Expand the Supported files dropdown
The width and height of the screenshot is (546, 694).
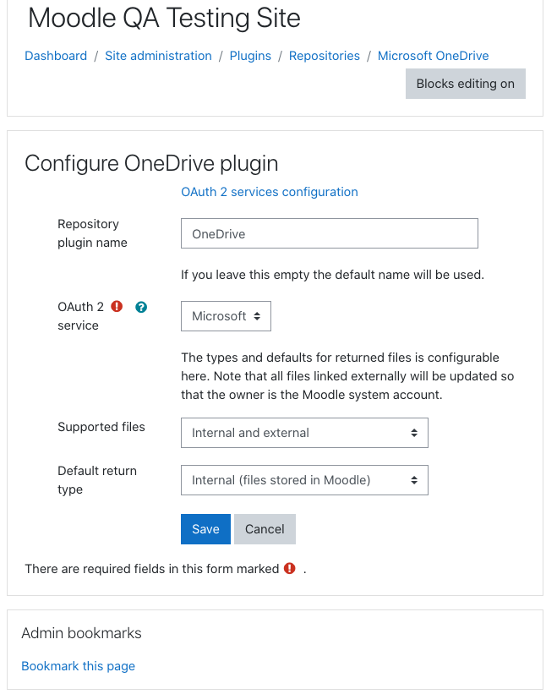[304, 433]
